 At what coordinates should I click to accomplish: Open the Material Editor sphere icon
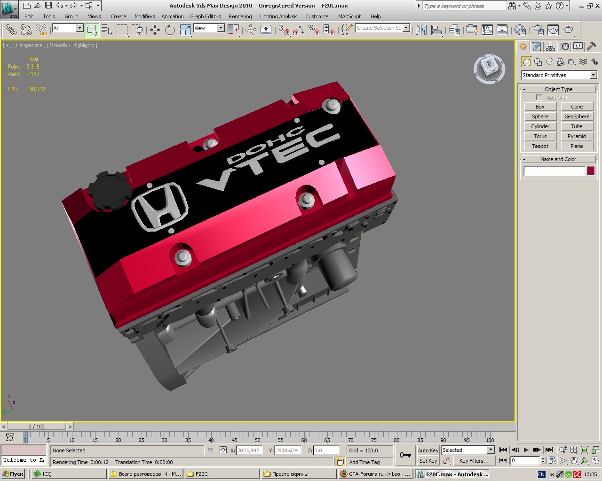520,30
